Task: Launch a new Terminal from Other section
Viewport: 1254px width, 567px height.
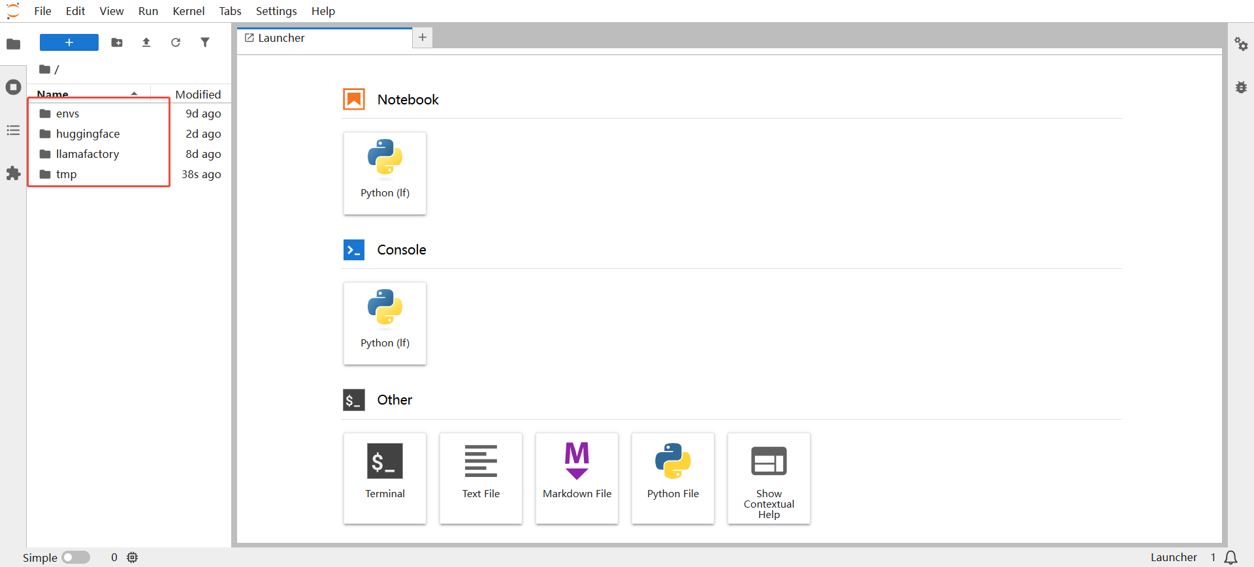Action: pyautogui.click(x=385, y=478)
